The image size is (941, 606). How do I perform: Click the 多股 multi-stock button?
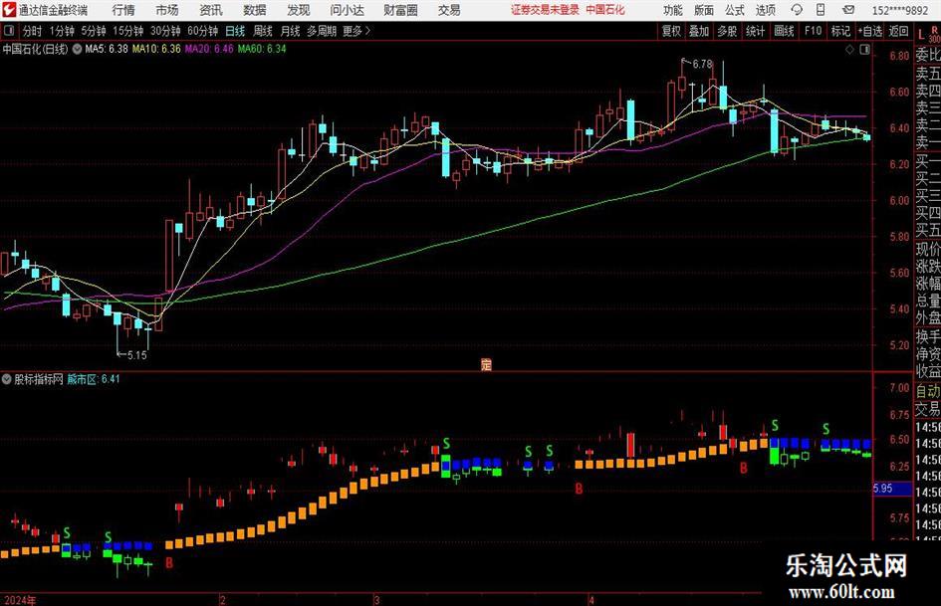click(x=727, y=31)
